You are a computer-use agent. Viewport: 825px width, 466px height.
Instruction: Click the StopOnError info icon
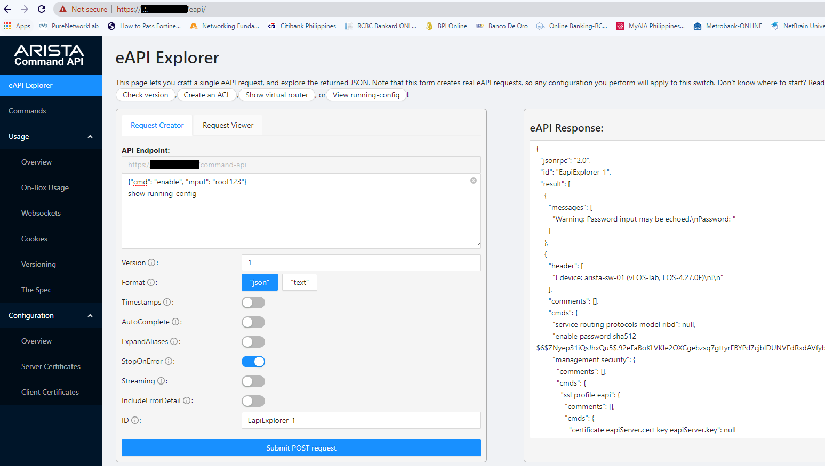[169, 361]
